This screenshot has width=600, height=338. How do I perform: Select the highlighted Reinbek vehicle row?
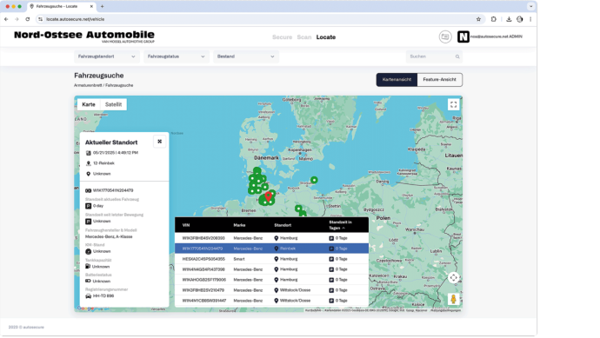click(x=271, y=249)
